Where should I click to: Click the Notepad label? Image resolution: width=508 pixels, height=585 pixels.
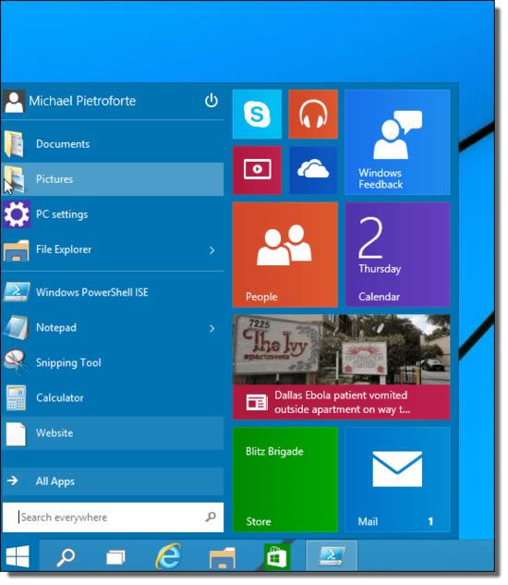coord(56,327)
